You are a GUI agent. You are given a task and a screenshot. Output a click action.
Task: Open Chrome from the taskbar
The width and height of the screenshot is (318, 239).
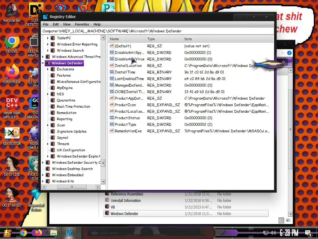23,233
